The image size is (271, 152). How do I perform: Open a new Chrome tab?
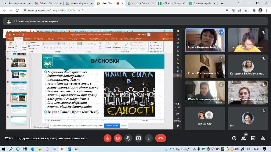222,3
